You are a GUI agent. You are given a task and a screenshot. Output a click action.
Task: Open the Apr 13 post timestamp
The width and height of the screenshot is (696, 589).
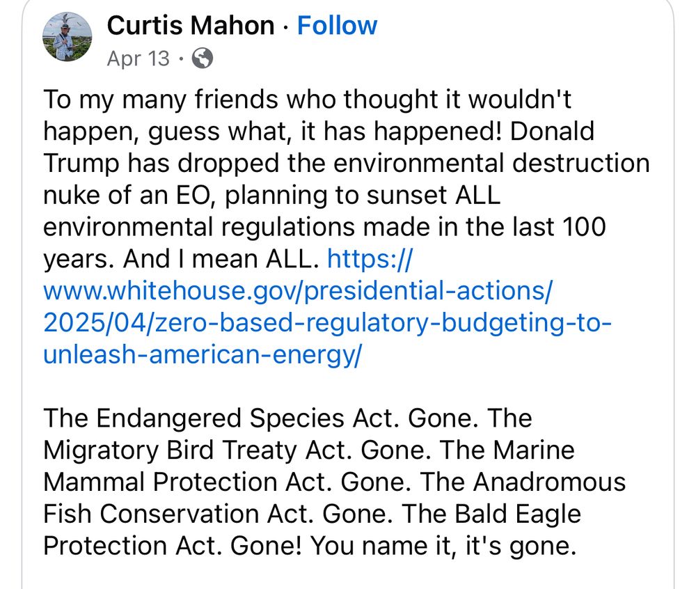click(x=138, y=58)
